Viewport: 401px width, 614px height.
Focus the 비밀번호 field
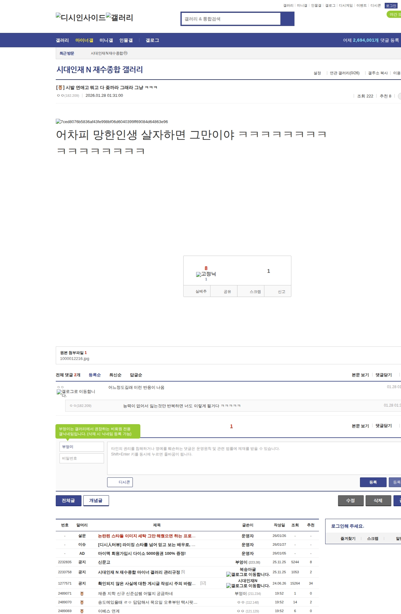pos(82,458)
